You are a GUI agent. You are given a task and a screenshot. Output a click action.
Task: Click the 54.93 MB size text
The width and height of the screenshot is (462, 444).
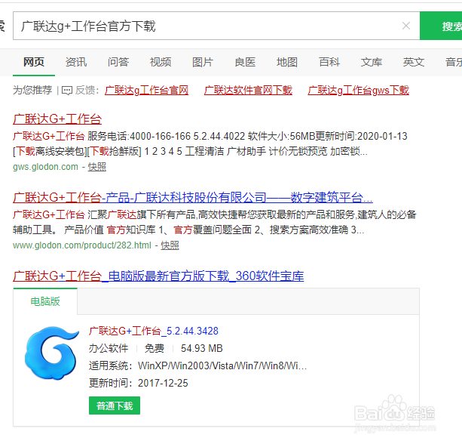pos(201,349)
